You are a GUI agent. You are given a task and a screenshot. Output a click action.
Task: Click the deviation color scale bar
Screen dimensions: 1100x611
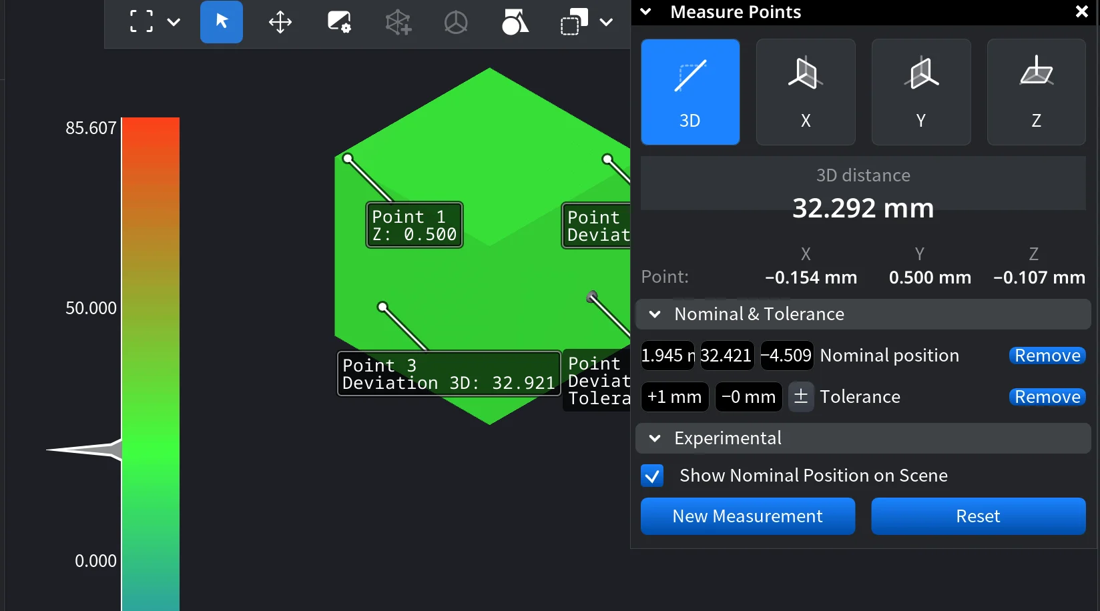coord(151,360)
